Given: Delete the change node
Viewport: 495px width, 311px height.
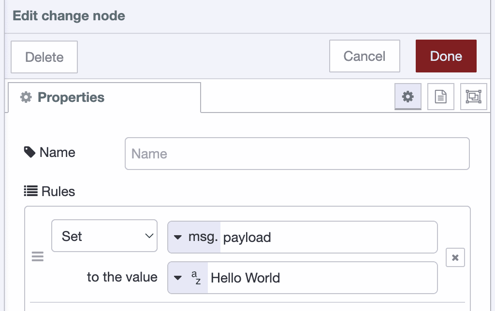Looking at the screenshot, I should [x=44, y=57].
